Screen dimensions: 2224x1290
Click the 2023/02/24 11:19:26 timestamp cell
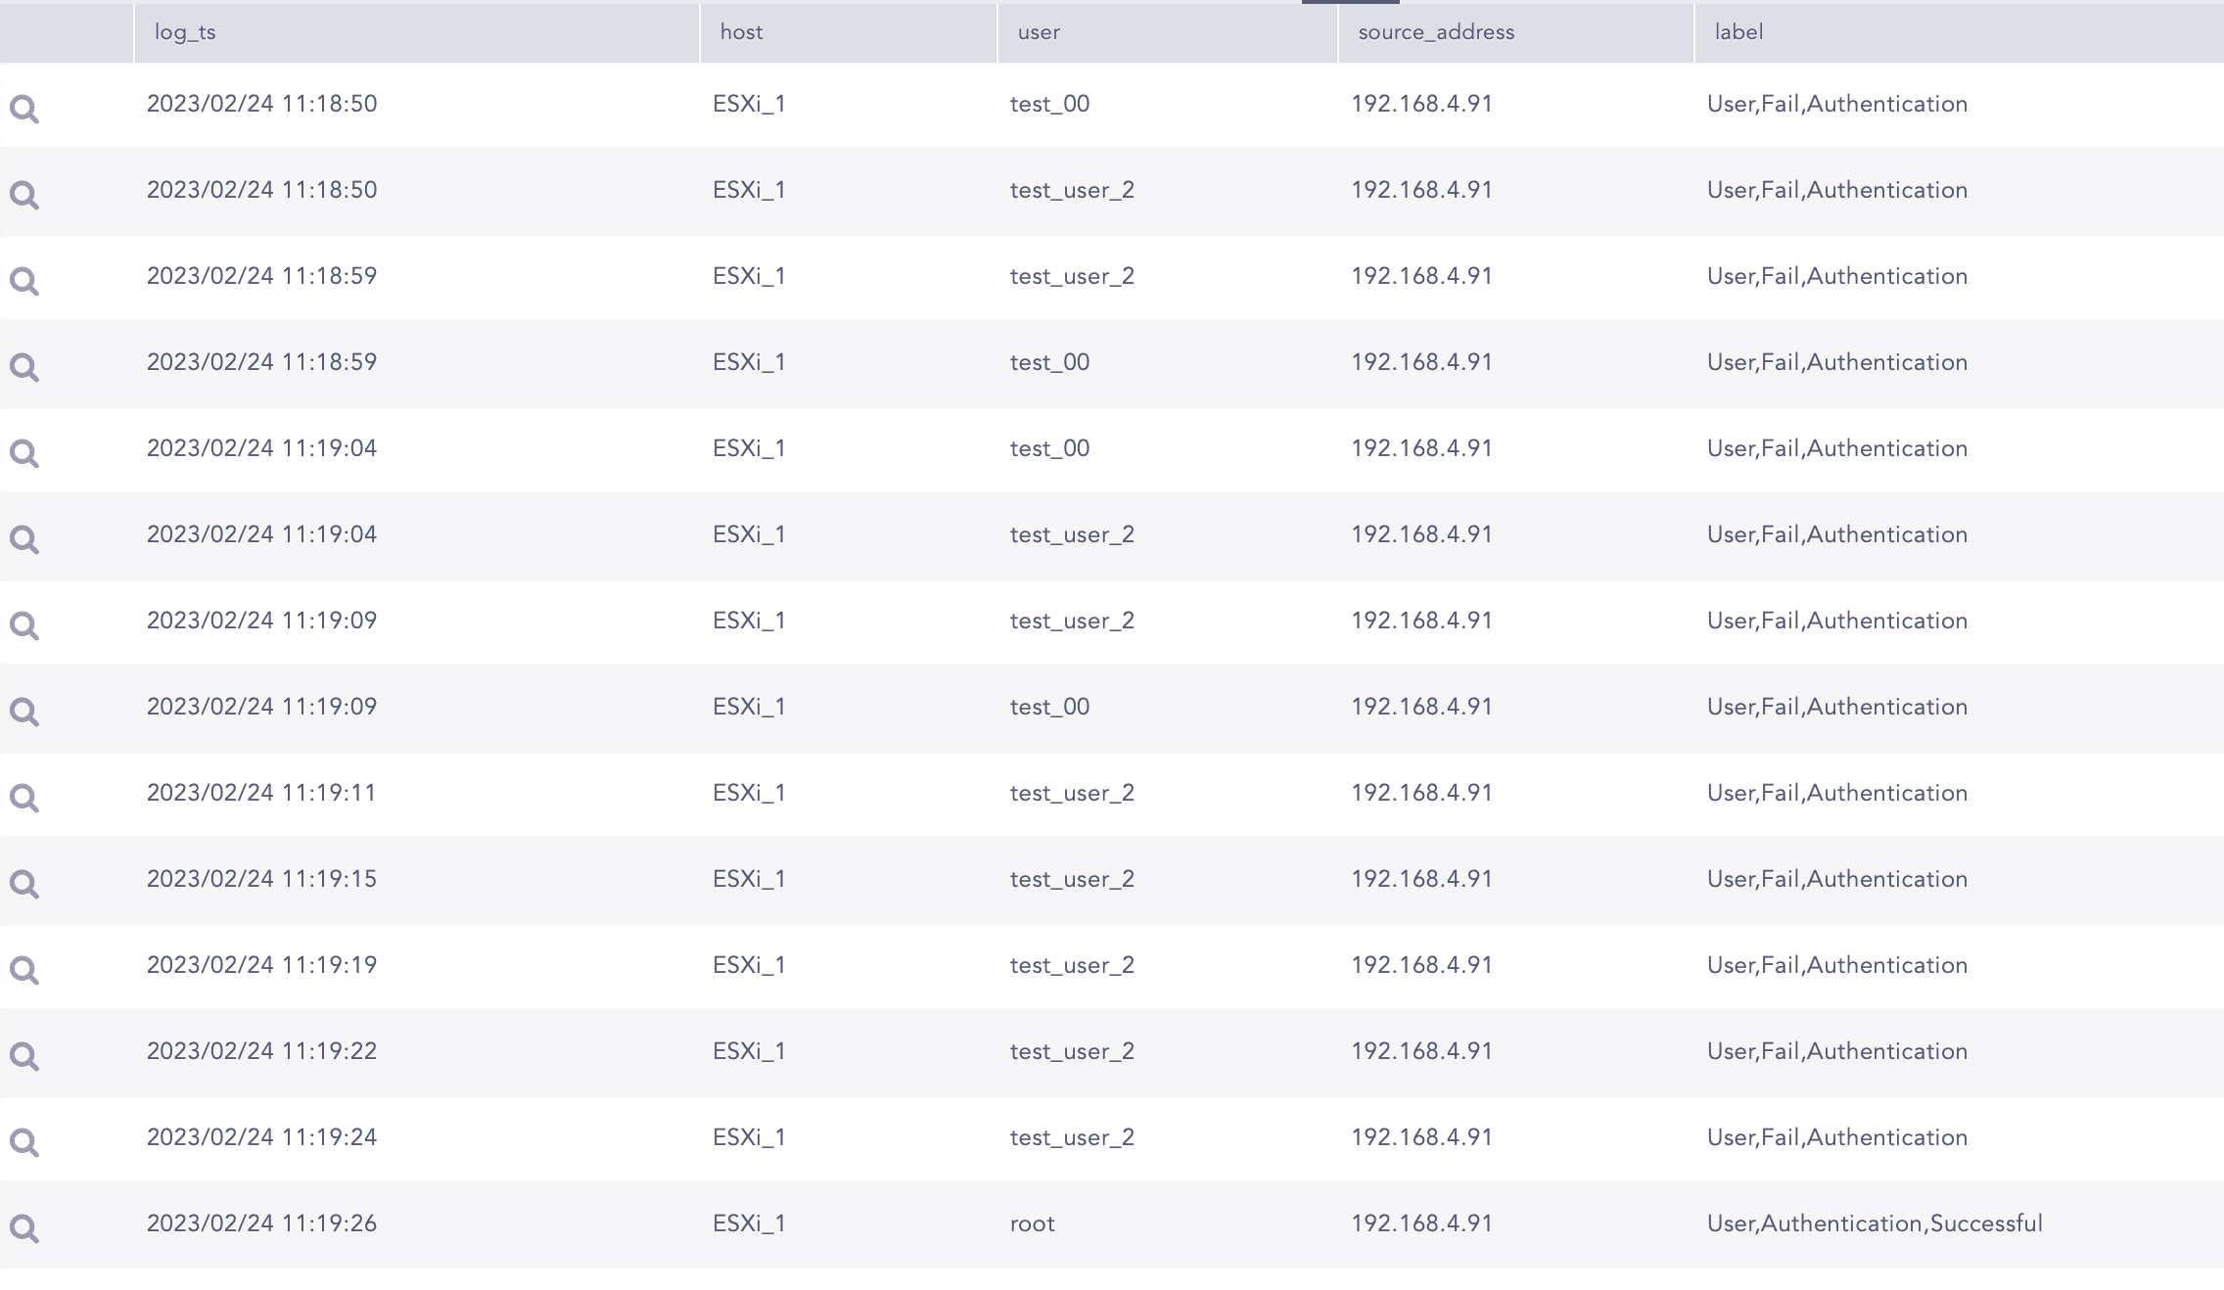pyautogui.click(x=261, y=1223)
